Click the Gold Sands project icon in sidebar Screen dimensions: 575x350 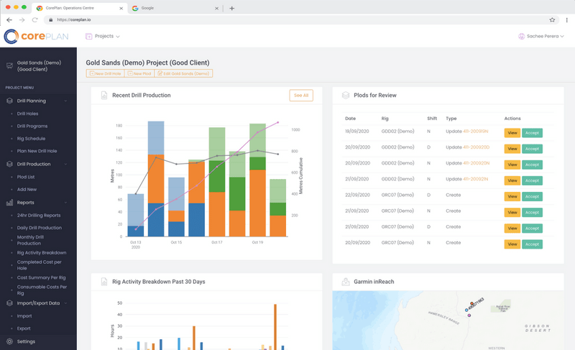pos(9,66)
